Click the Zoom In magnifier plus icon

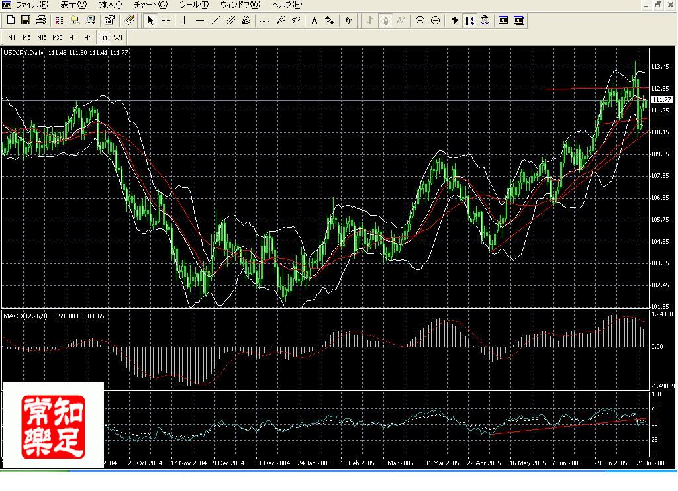(x=420, y=21)
